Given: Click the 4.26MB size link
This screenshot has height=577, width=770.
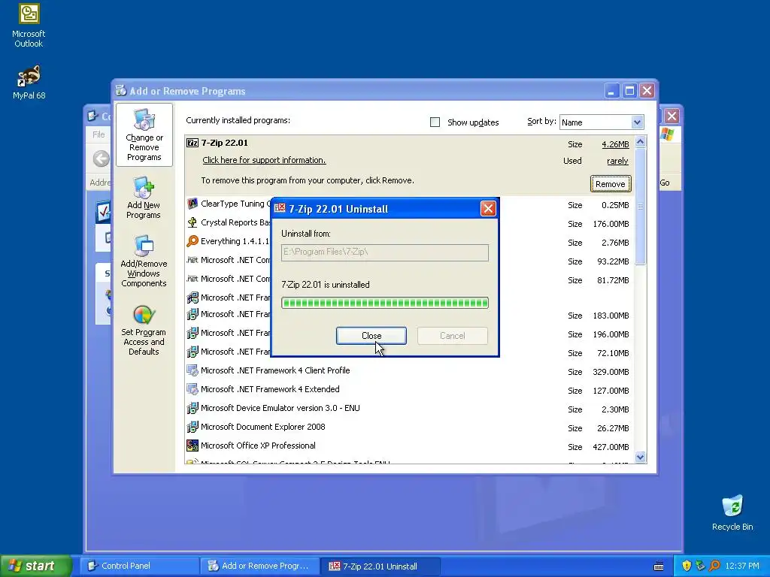Looking at the screenshot, I should click(615, 144).
